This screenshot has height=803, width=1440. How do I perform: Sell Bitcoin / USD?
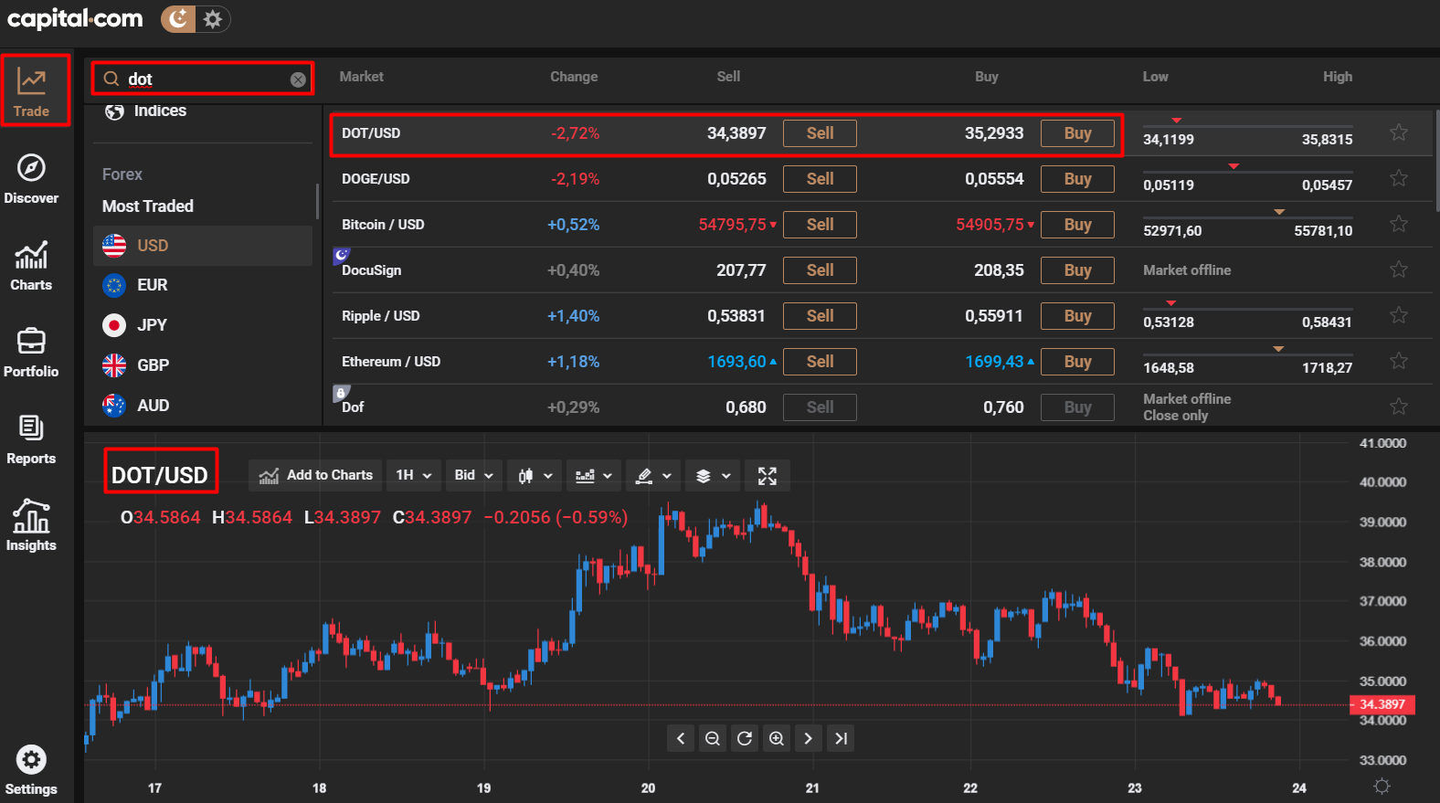(820, 225)
